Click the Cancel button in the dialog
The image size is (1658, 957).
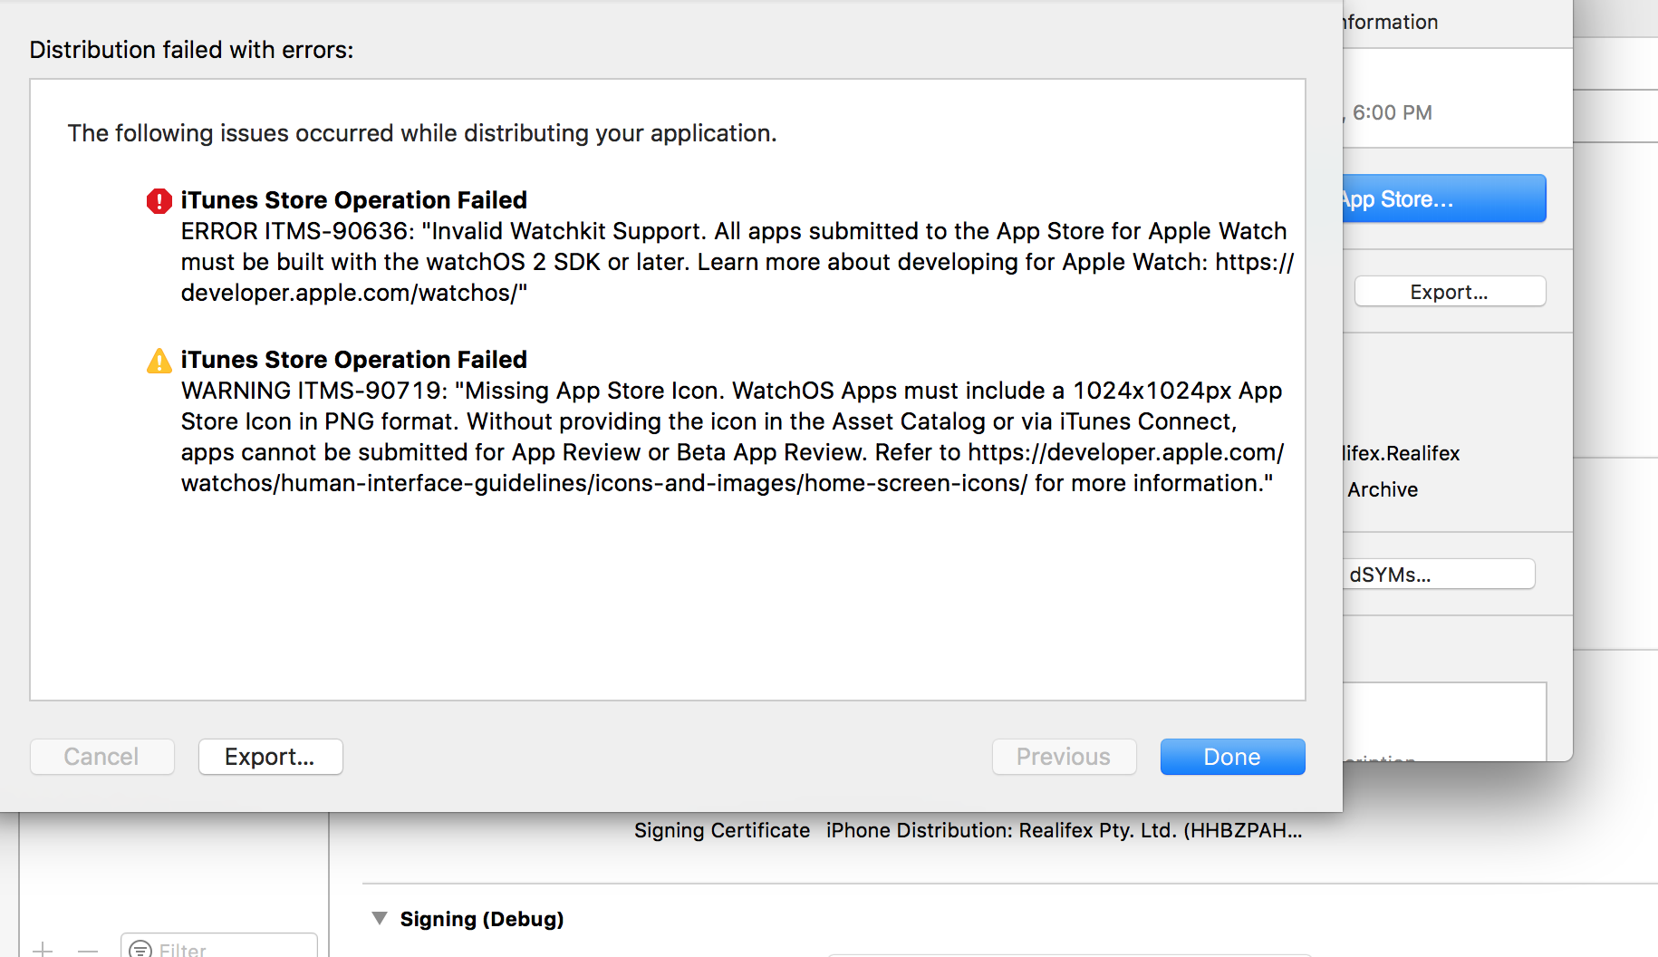coord(101,757)
